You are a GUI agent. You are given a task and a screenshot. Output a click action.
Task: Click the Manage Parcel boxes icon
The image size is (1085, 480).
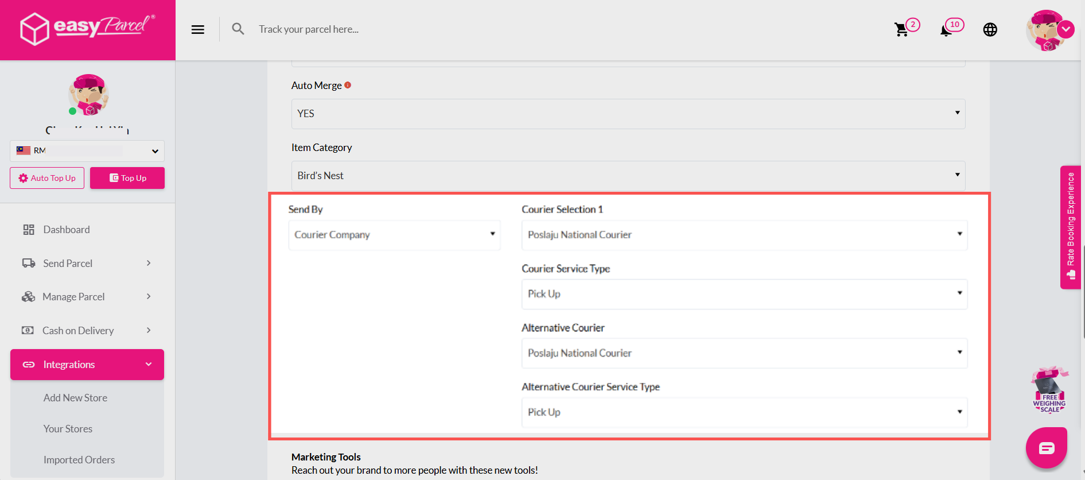click(28, 297)
